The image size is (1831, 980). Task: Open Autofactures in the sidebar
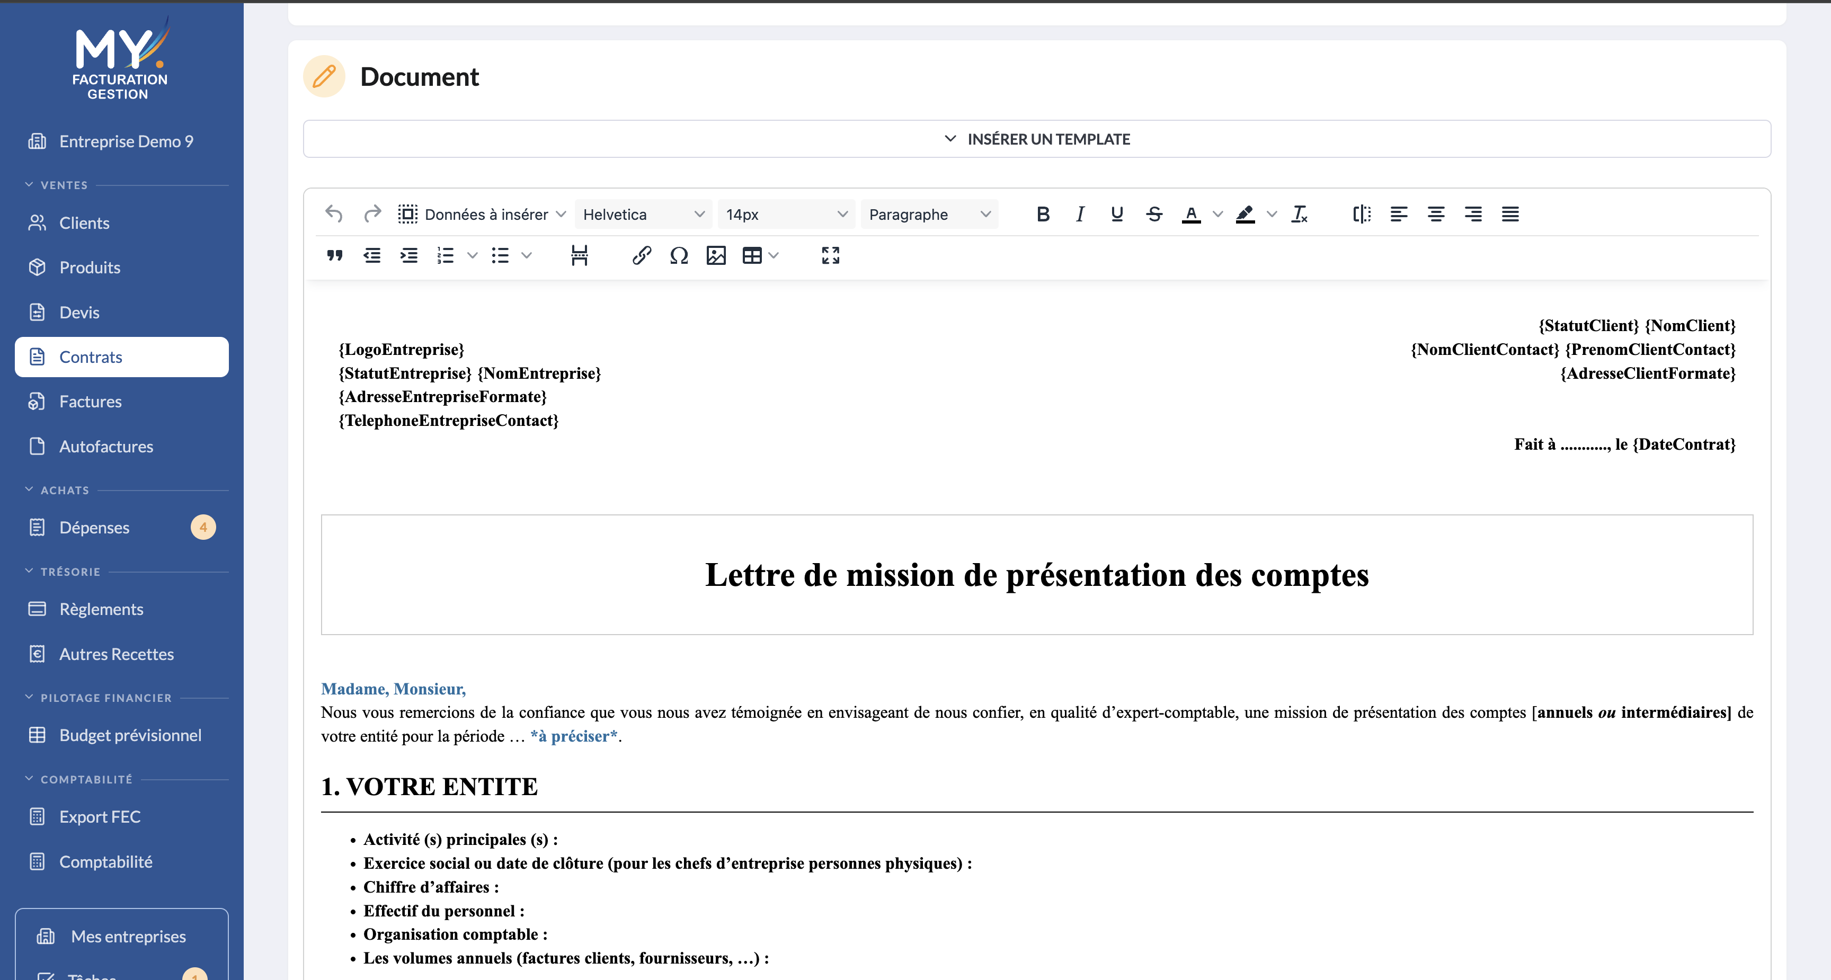click(x=121, y=446)
